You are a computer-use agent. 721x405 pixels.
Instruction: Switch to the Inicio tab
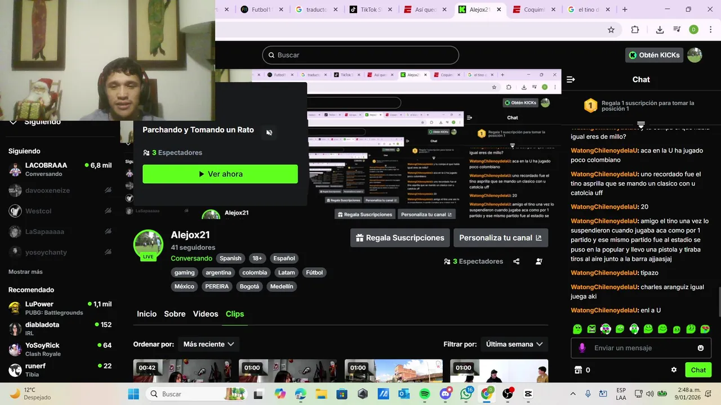tap(146, 314)
